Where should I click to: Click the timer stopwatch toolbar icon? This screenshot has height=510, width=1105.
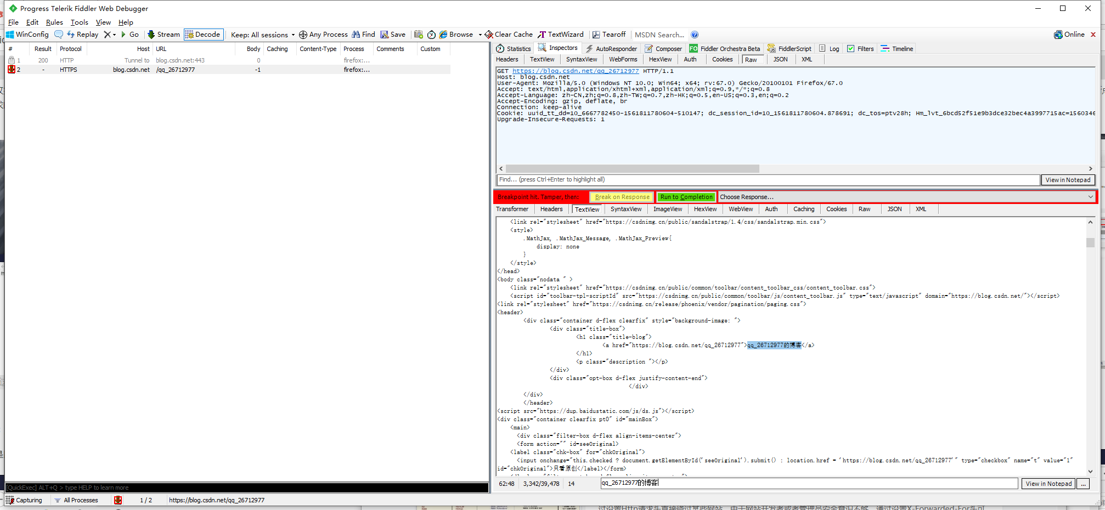(x=432, y=35)
